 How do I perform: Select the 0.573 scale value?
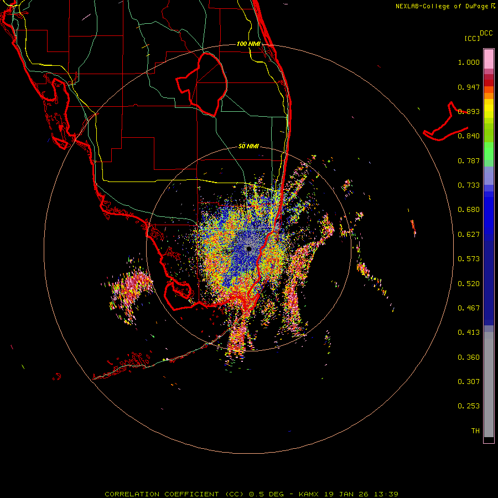click(469, 259)
